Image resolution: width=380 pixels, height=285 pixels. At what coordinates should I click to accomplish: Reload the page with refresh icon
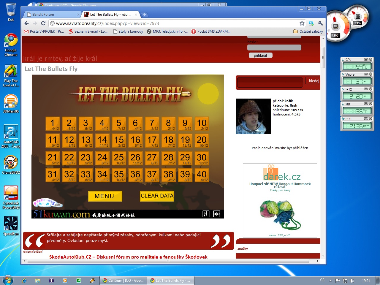pos(43,23)
